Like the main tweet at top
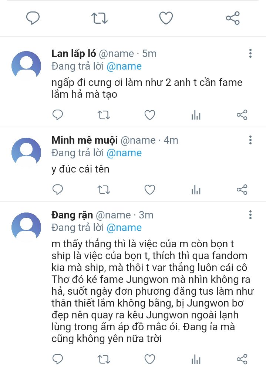Image resolution: width=266 pixels, height=368 pixels. coord(166,18)
